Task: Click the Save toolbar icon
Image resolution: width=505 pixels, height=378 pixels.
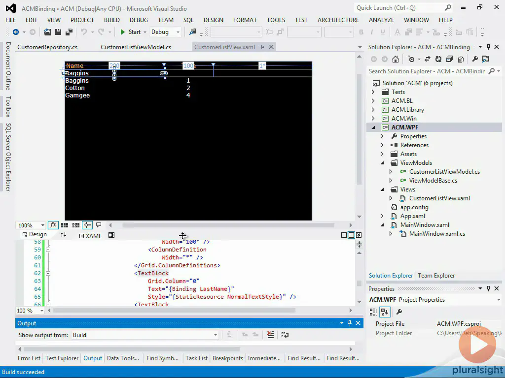Action: coord(58,32)
